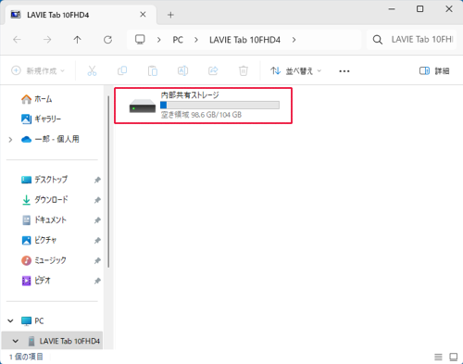Expand chevron after PC in breadcrumb
This screenshot has height=364, width=463.
(x=196, y=40)
